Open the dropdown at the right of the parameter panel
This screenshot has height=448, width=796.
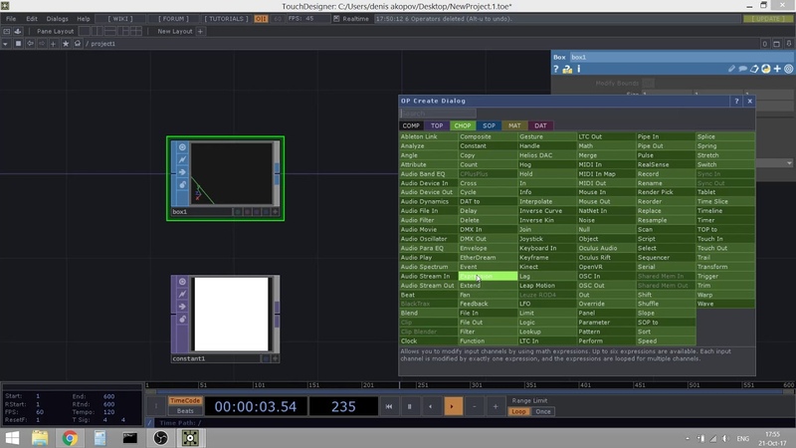coord(789,163)
